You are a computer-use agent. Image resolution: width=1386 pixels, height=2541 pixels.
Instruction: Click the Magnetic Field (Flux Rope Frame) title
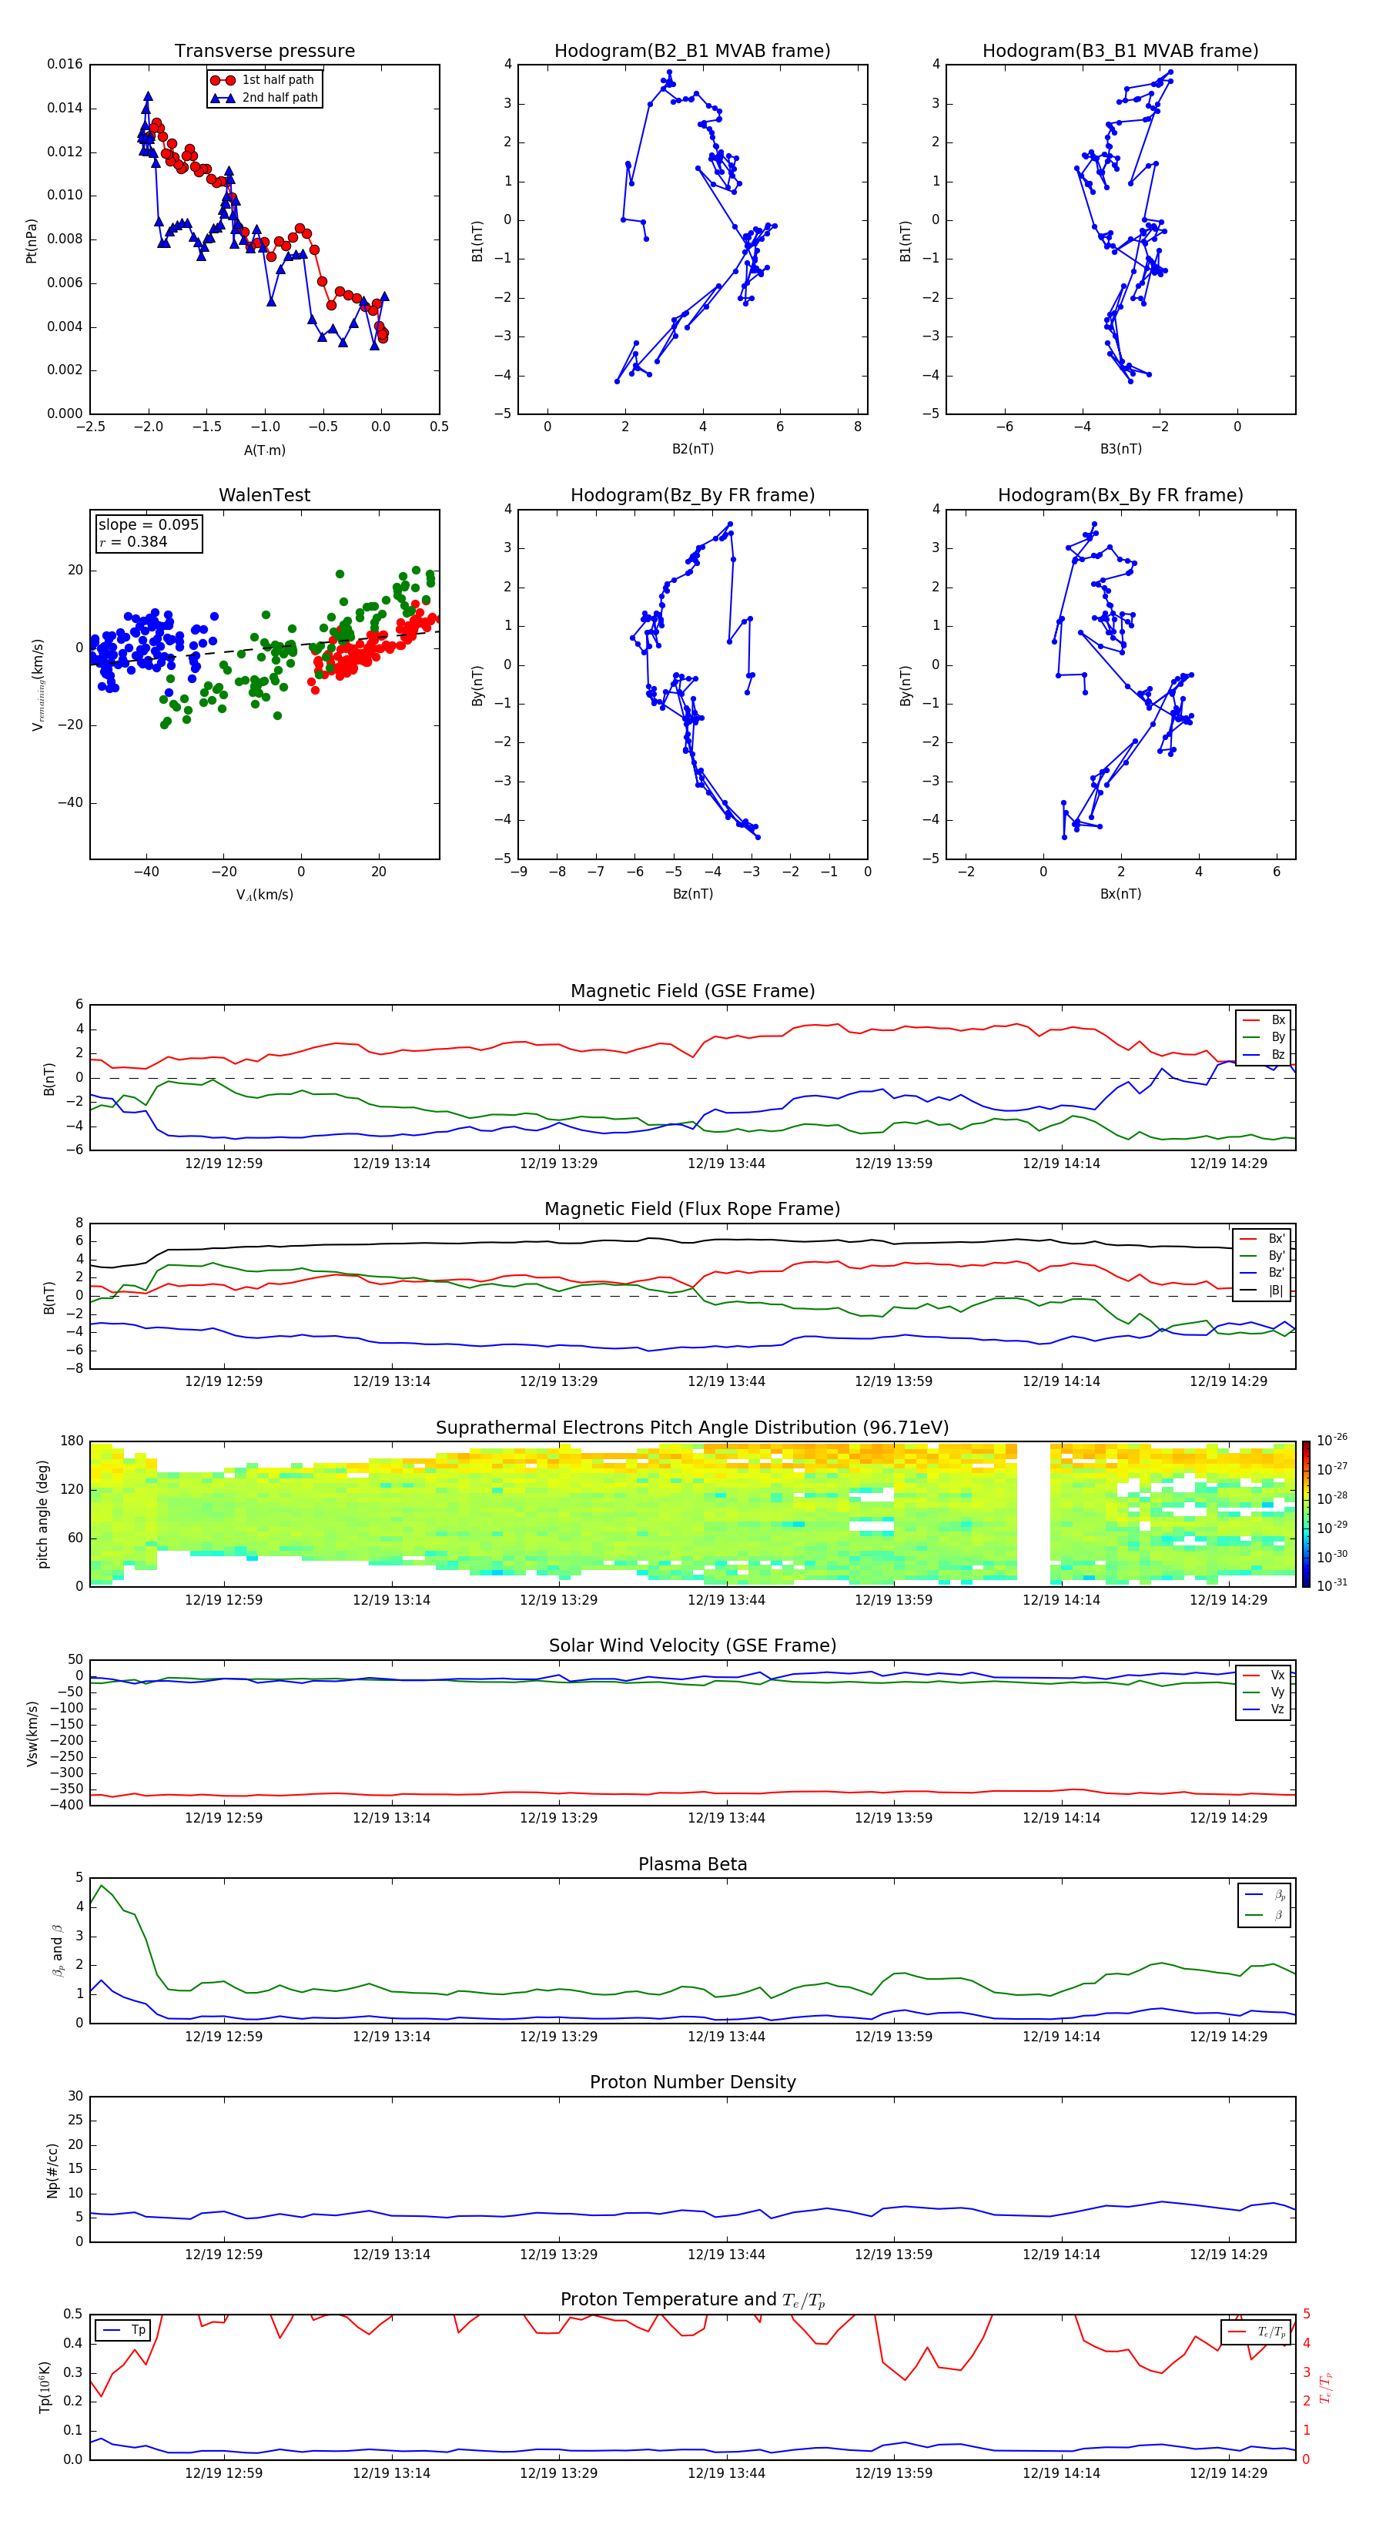coord(692,1210)
